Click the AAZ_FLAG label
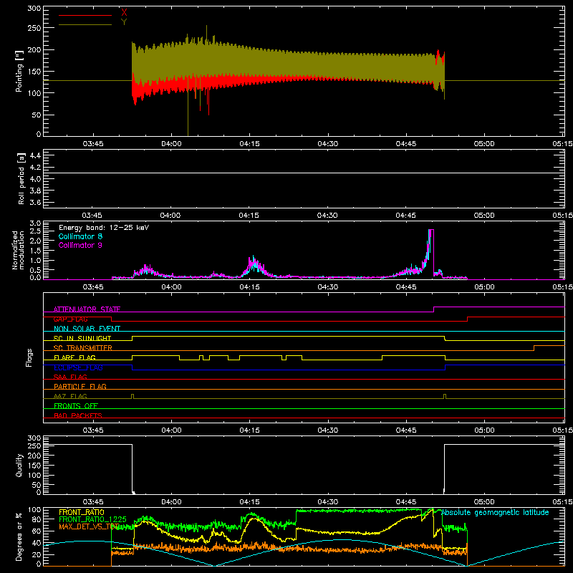The image size is (573, 573). (70, 396)
